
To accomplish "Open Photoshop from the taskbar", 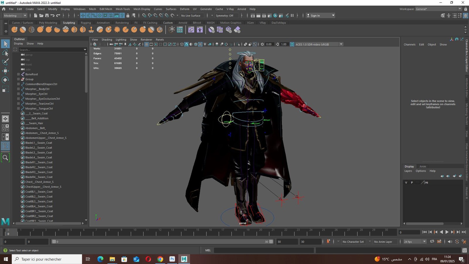I will (x=172, y=259).
